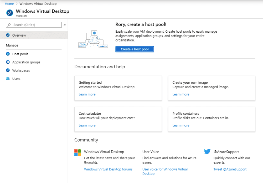Image resolution: width=263 pixels, height=183 pixels.
Task: Click 'Get the latest news and share your thoughts.'
Action: pos(110,160)
